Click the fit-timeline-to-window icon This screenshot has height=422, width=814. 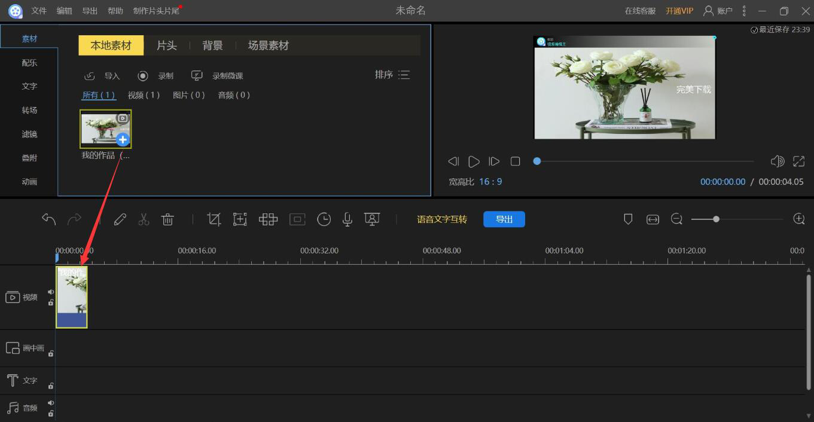tap(653, 219)
